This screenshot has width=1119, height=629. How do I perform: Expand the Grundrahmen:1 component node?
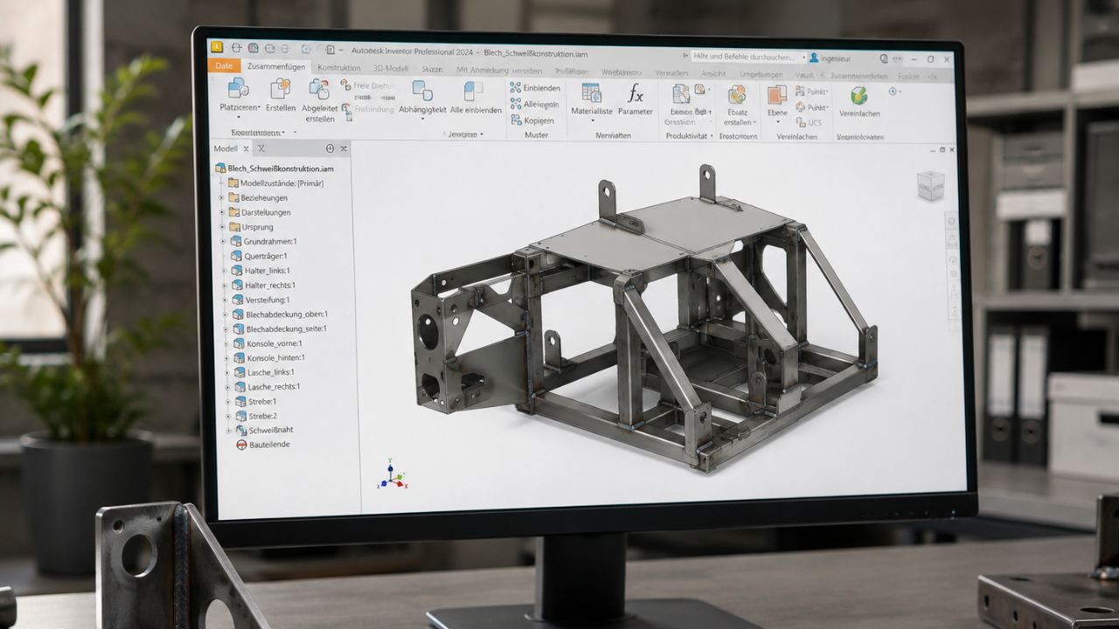tap(224, 241)
